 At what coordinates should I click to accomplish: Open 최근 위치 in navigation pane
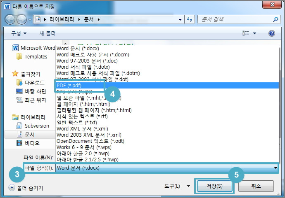[x=31, y=100]
